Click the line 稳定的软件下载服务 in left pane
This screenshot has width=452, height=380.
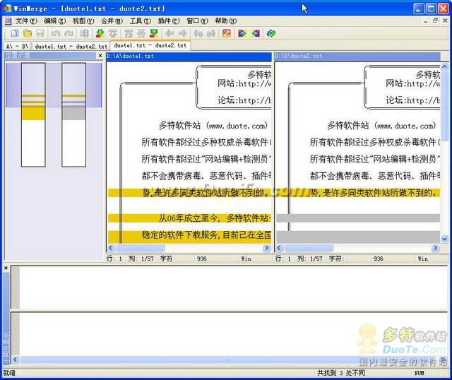pyautogui.click(x=190, y=237)
